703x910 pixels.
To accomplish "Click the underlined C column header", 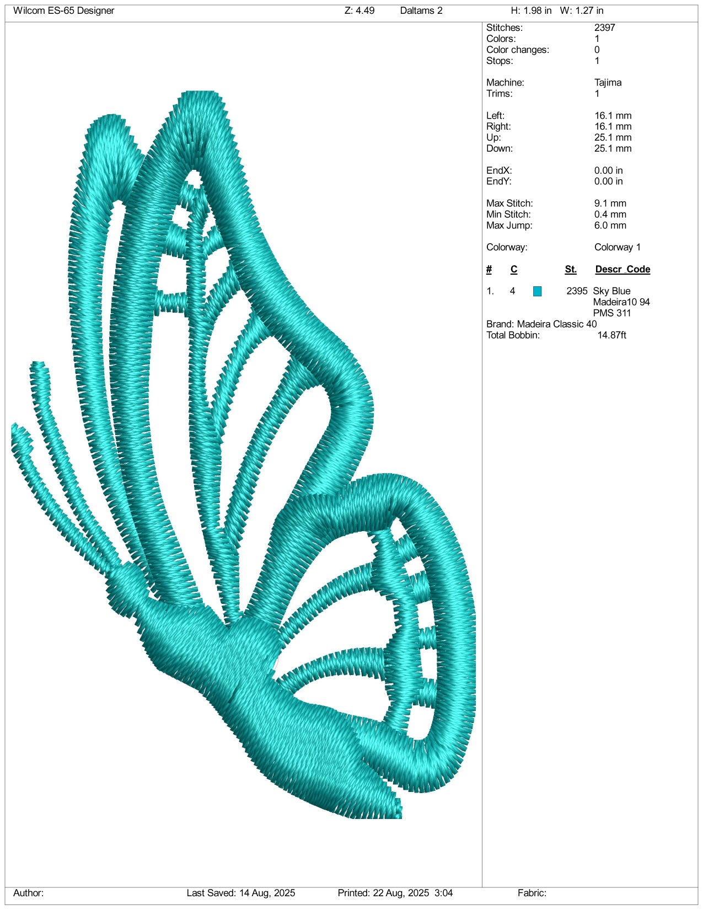I will click(x=513, y=269).
